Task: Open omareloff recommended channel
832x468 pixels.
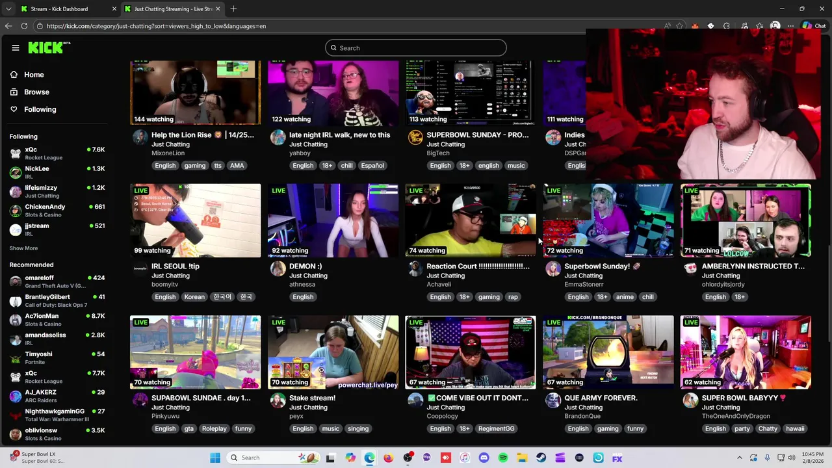Action: pyautogui.click(x=57, y=281)
